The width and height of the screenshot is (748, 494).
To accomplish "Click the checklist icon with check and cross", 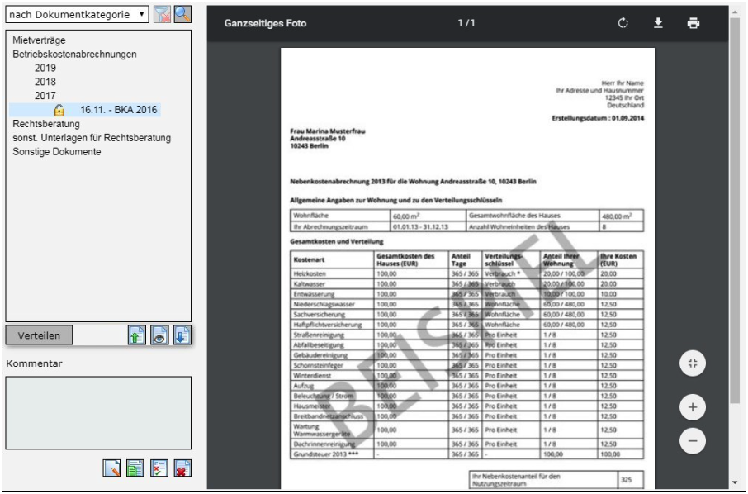I will click(x=159, y=468).
